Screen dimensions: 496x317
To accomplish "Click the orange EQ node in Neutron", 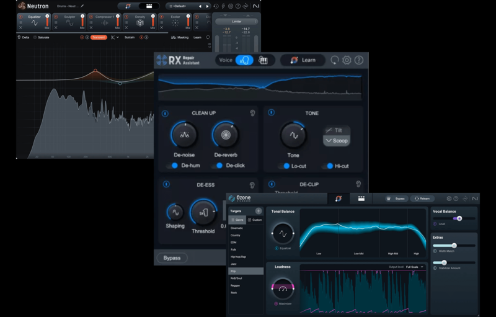I will pyautogui.click(x=95, y=70).
